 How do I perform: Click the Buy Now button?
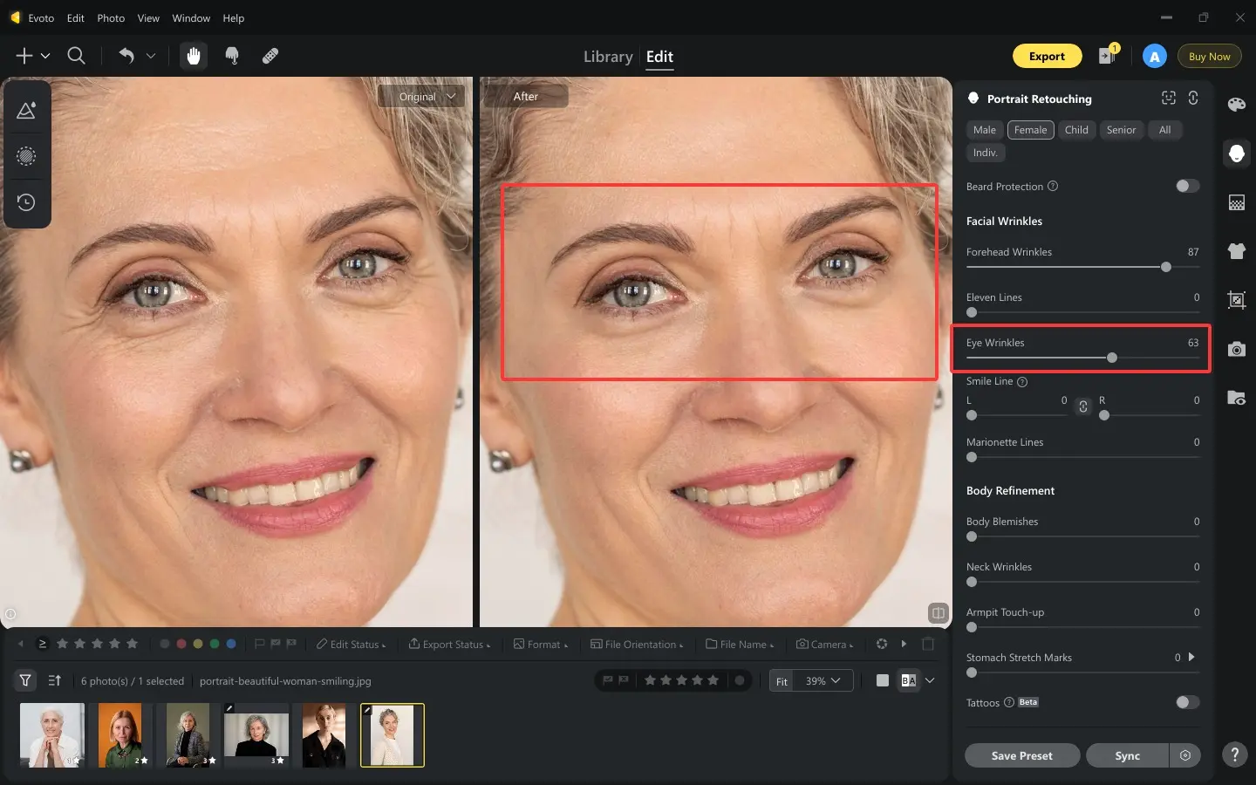click(1209, 56)
